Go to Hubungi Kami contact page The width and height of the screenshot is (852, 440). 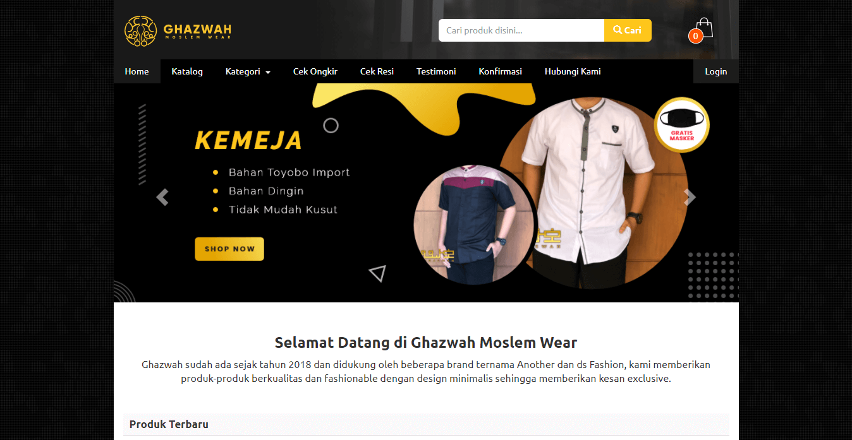pos(573,71)
